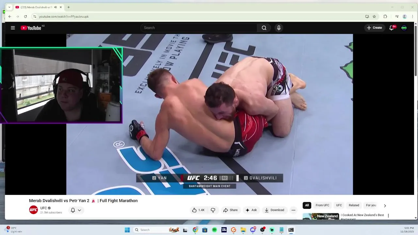Open YouTube notifications bell
The height and width of the screenshot is (235, 418).
pyautogui.click(x=392, y=28)
